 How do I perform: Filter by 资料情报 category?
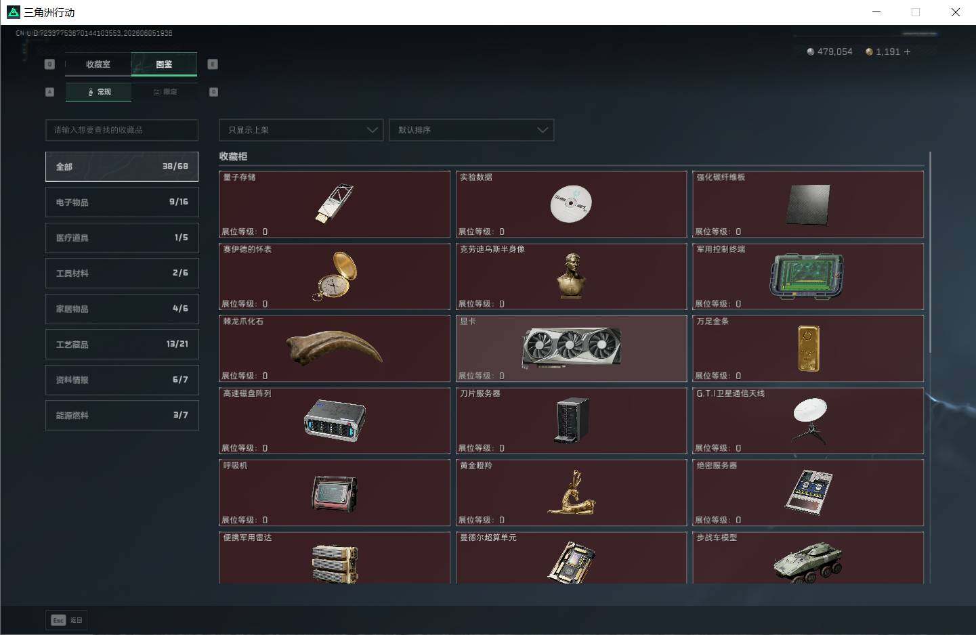pyautogui.click(x=122, y=380)
